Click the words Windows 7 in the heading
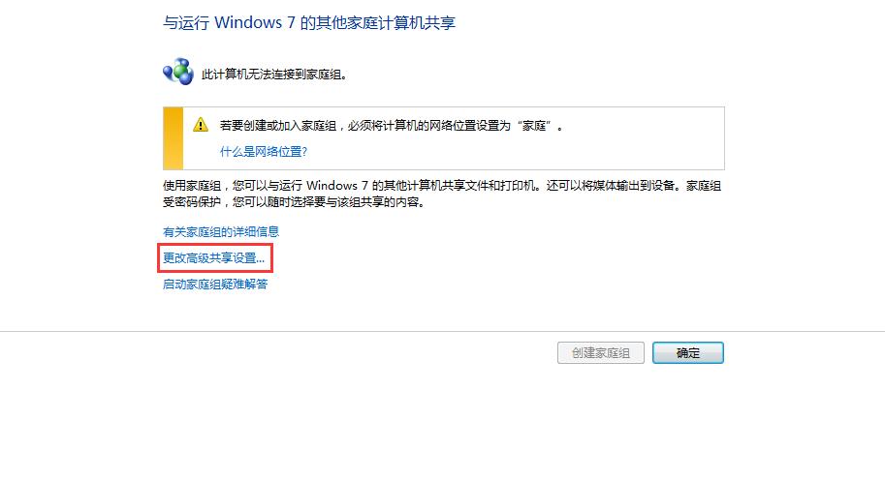Screen dimensions: 885x480 click(x=255, y=23)
